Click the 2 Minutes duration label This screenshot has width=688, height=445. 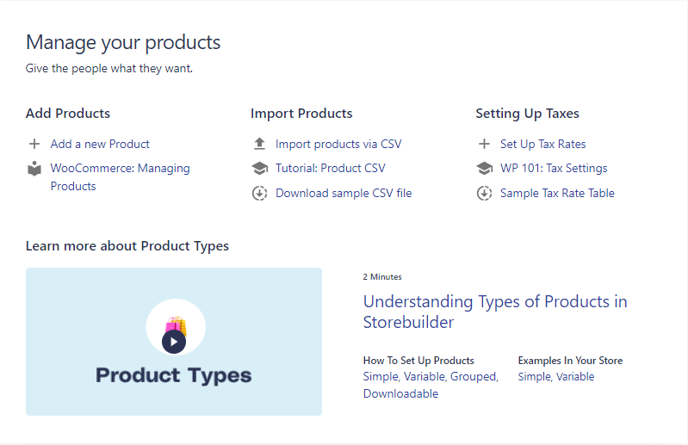[382, 277]
